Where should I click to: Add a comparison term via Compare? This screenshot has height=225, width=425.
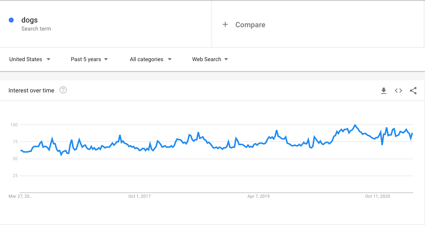[250, 25]
